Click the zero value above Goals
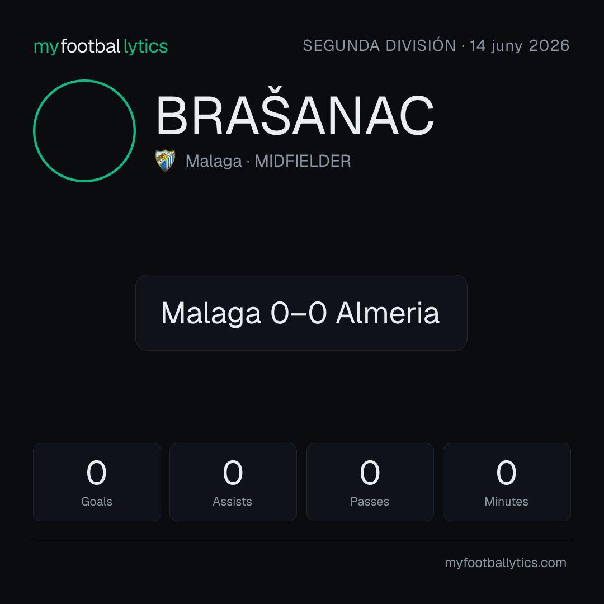The image size is (604, 604). click(96, 472)
